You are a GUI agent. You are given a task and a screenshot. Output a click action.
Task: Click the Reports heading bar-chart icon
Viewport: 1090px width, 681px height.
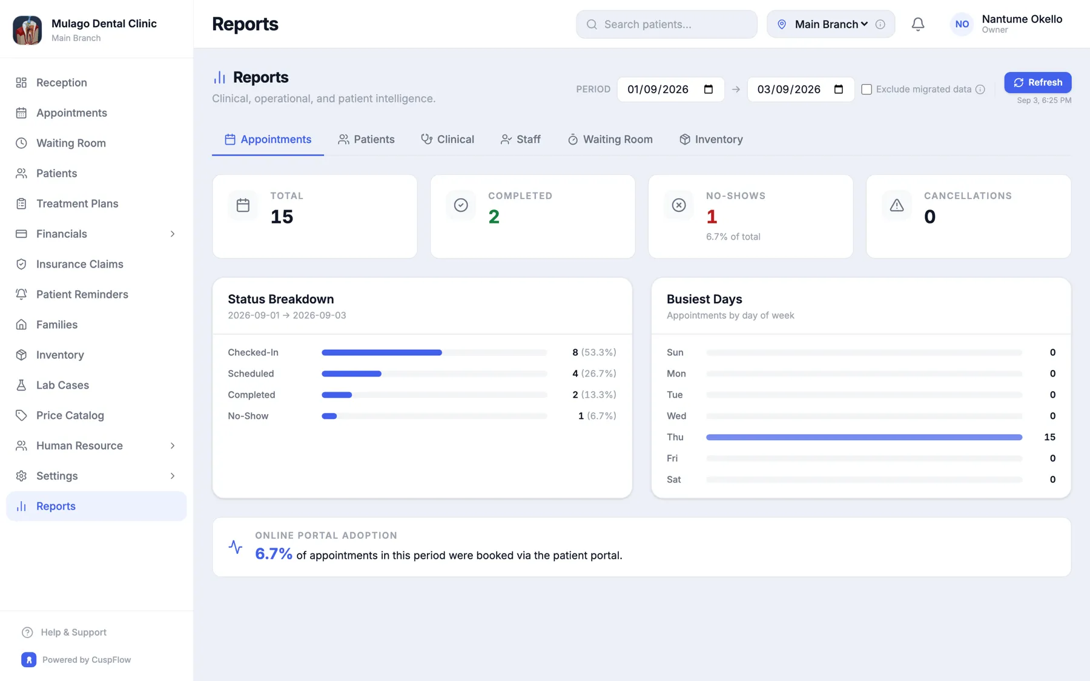tap(219, 77)
